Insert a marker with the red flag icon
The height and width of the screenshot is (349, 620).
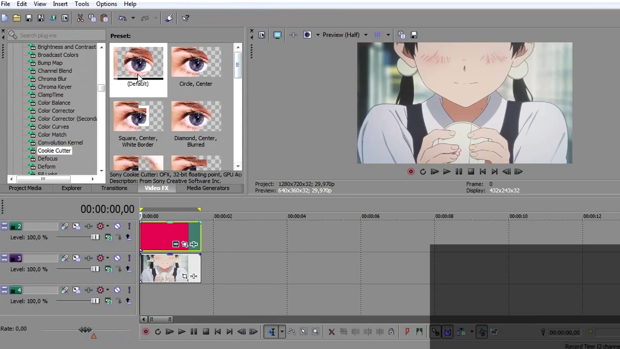pyautogui.click(x=407, y=332)
